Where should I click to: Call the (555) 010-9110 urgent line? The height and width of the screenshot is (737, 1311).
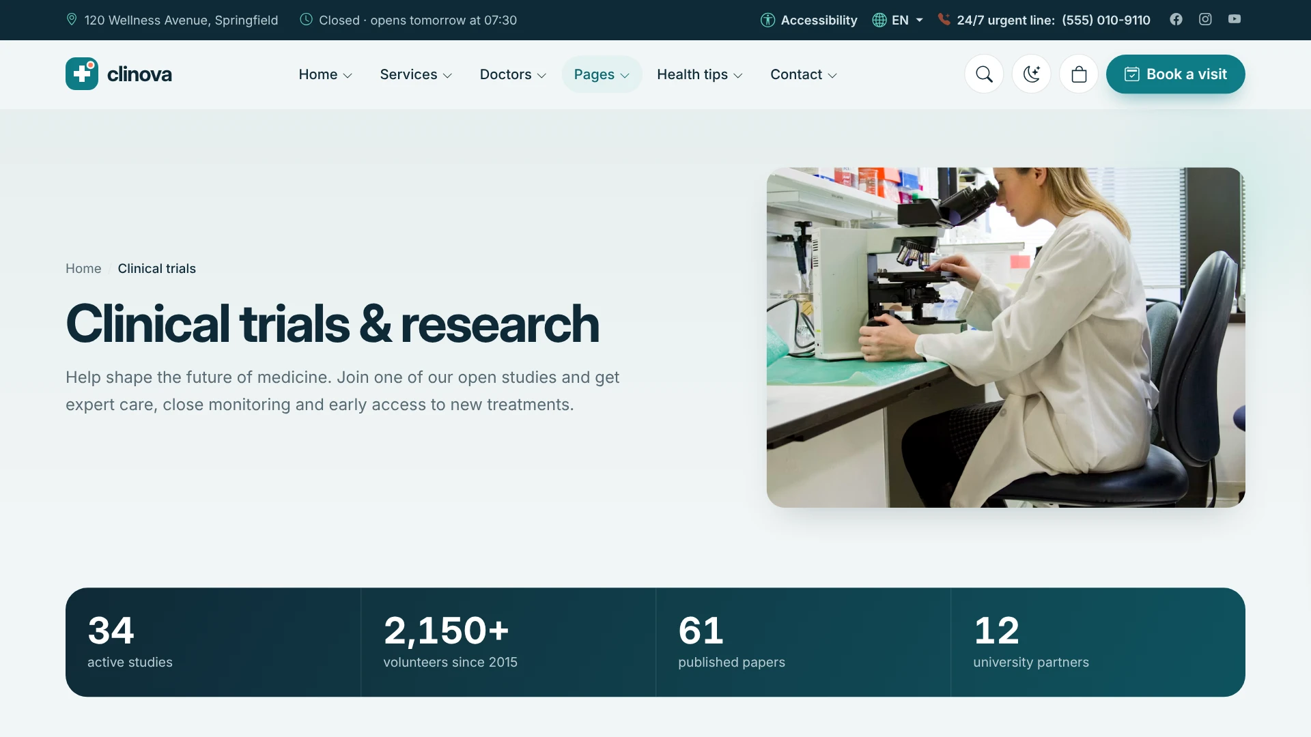[1105, 20]
